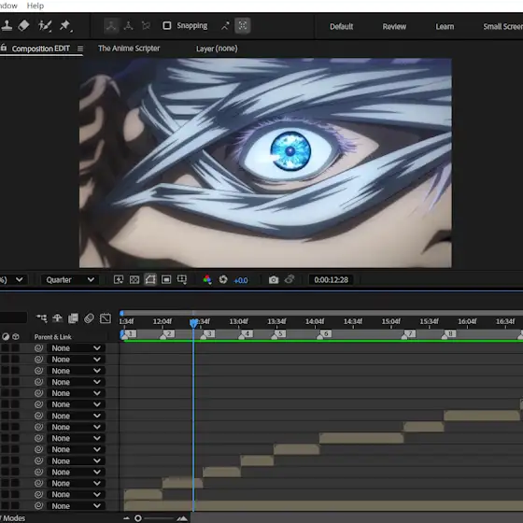Show the last snapshot
The image size is (523, 523).
290,279
